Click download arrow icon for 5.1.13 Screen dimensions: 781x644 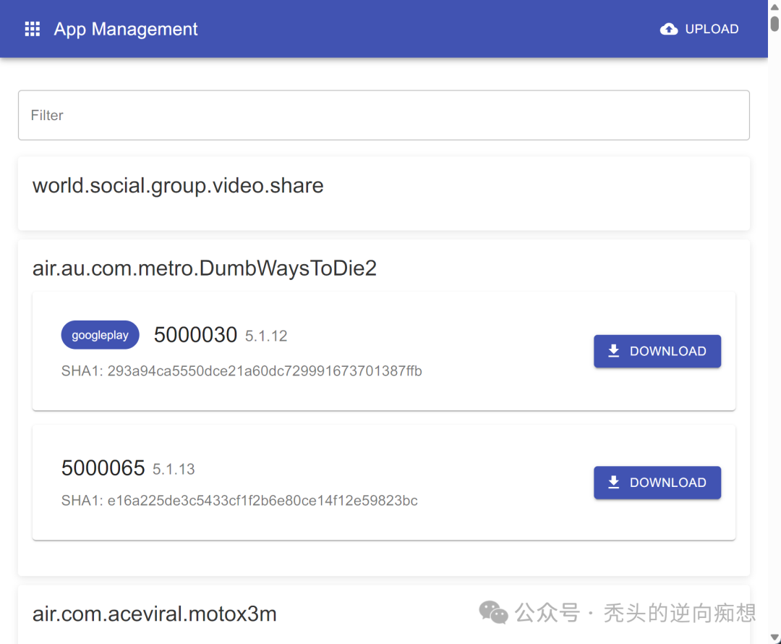[x=614, y=482]
